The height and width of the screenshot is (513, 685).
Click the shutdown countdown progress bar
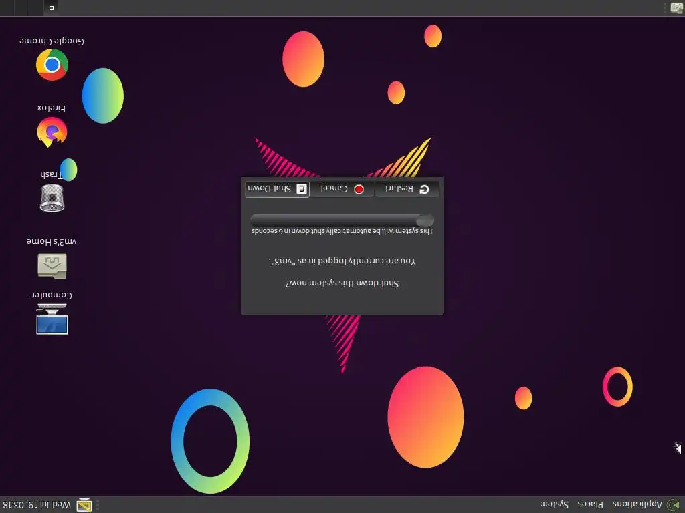pyautogui.click(x=342, y=220)
